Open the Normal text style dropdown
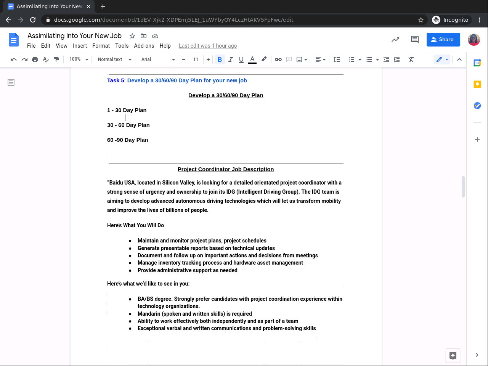The width and height of the screenshot is (488, 366). 114,59
